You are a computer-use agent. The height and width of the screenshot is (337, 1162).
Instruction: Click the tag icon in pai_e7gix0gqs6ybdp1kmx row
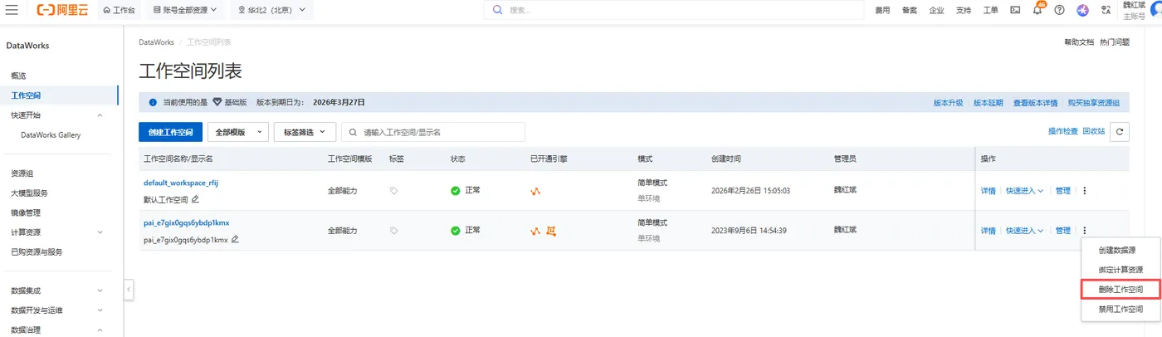tap(394, 230)
